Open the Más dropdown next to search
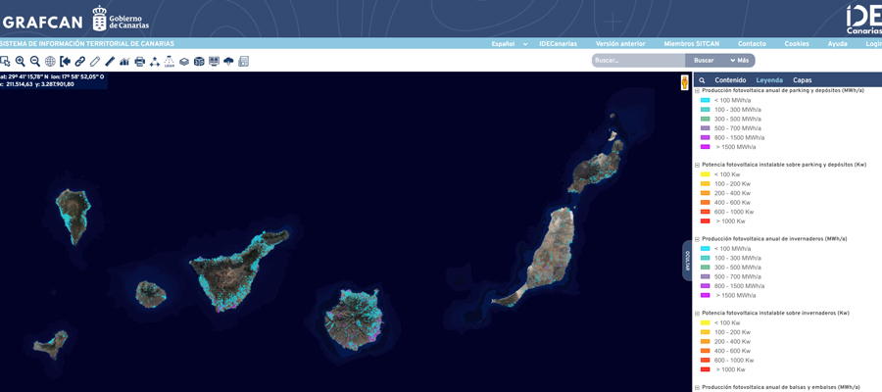This screenshot has width=882, height=392. pos(738,60)
